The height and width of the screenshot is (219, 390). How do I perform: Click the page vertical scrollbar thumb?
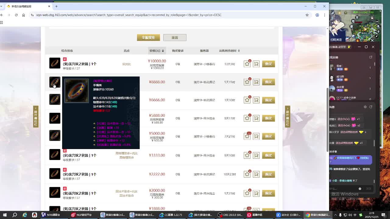(x=328, y=119)
